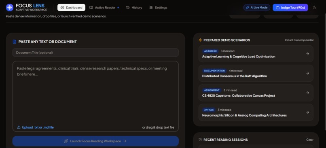This screenshot has height=148, width=326.
Task: Click the Document Title input field
Action: coord(95,53)
